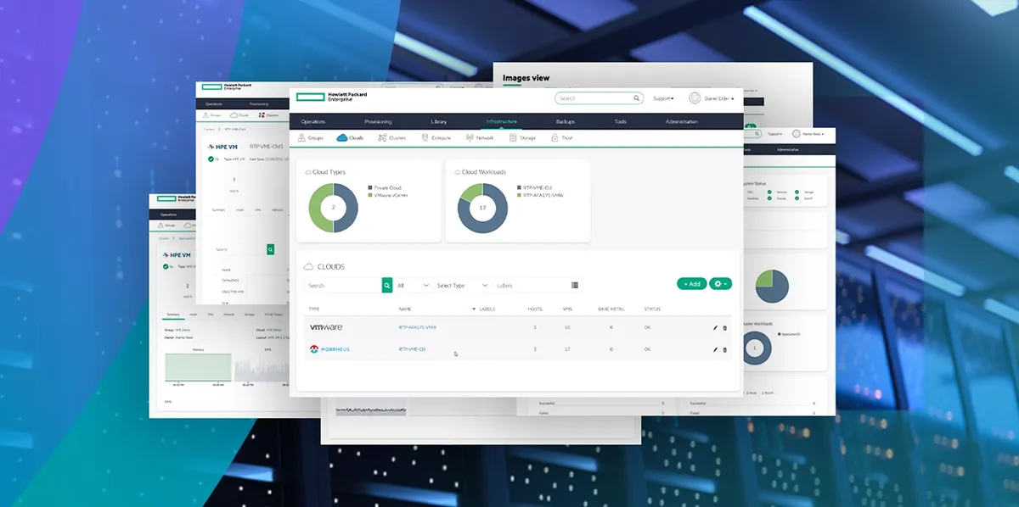The image size is (1019, 507).
Task: Open the Clusters subsection icon
Action: [x=382, y=137]
